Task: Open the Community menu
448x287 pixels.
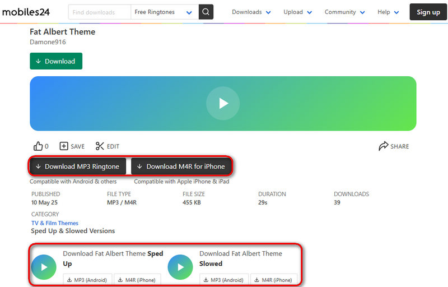Action: [344, 12]
